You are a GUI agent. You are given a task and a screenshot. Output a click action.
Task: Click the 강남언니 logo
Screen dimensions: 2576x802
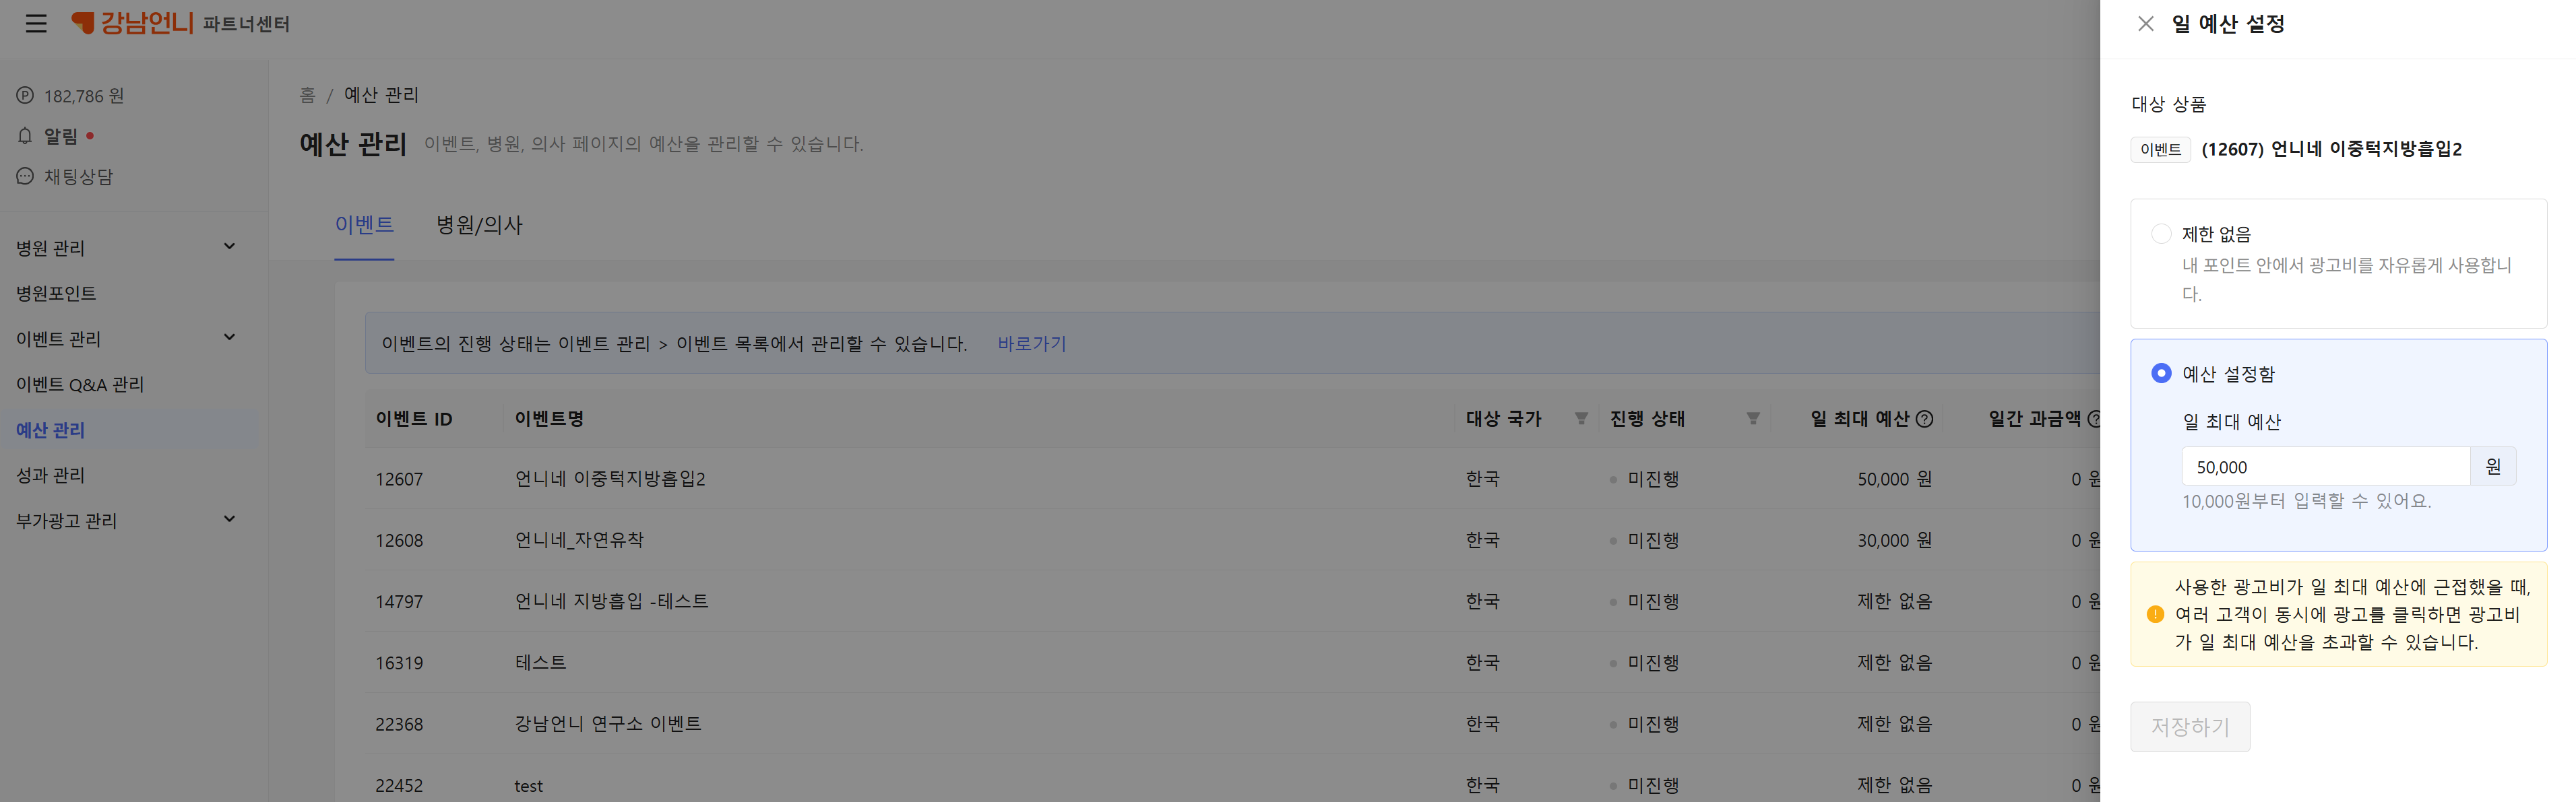pyautogui.click(x=133, y=22)
